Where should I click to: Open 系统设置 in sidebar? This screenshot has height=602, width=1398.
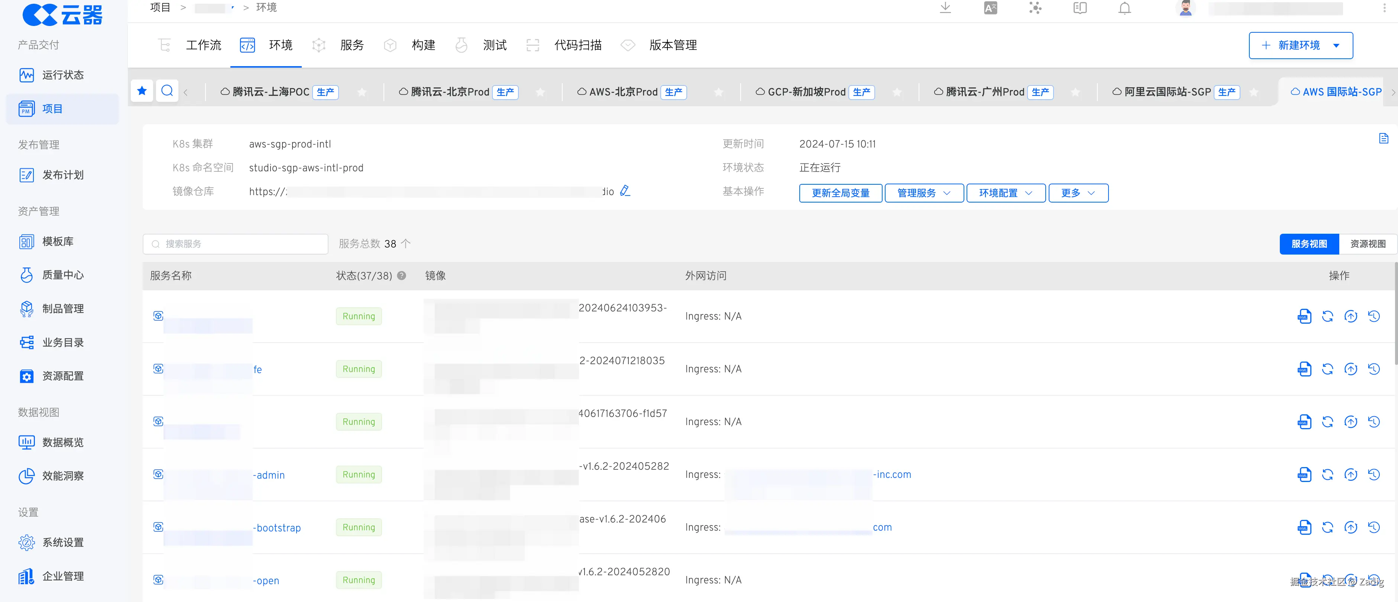pyautogui.click(x=62, y=542)
